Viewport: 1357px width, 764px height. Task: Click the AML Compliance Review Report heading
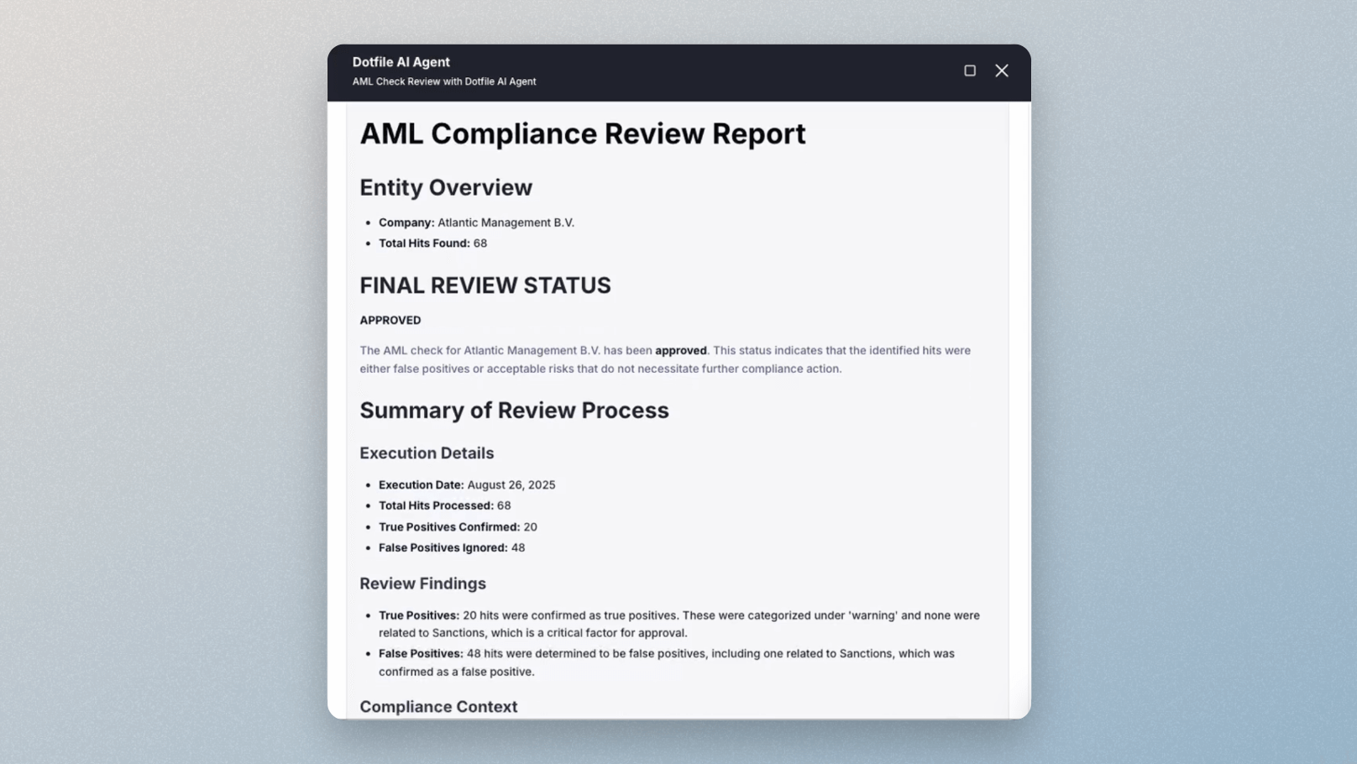(583, 133)
